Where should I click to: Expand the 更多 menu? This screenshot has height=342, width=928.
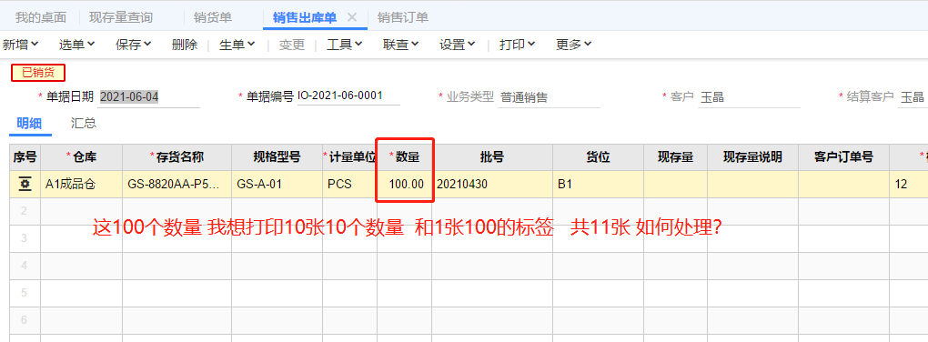[573, 45]
